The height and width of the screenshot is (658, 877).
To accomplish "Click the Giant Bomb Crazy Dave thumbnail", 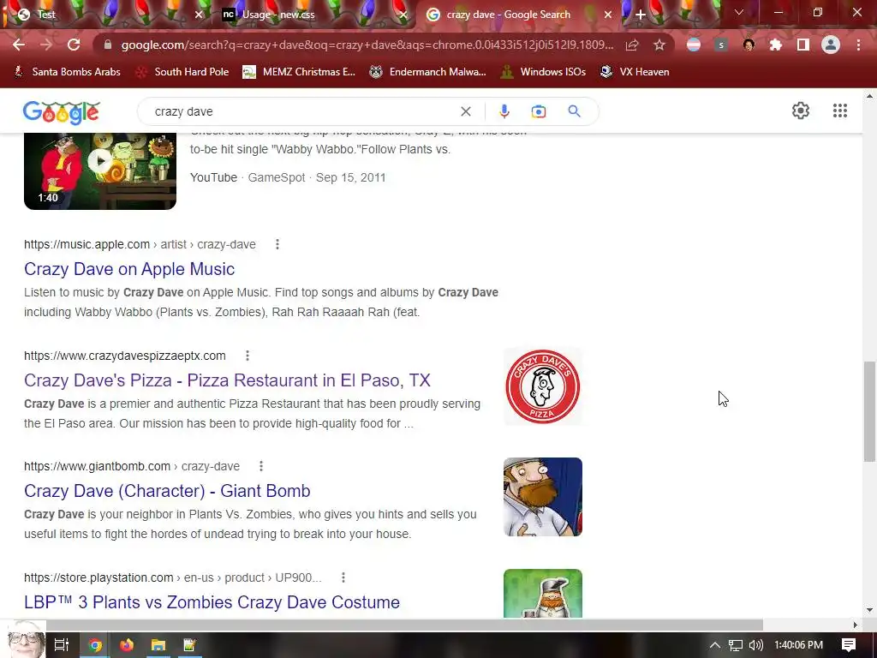I will coord(542,497).
